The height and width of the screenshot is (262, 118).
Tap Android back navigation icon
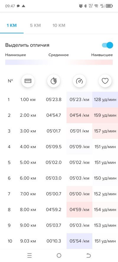pos(88,255)
